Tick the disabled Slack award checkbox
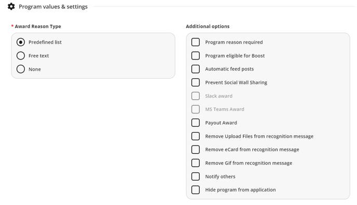Viewport: 357px width, 205px height. [196, 96]
